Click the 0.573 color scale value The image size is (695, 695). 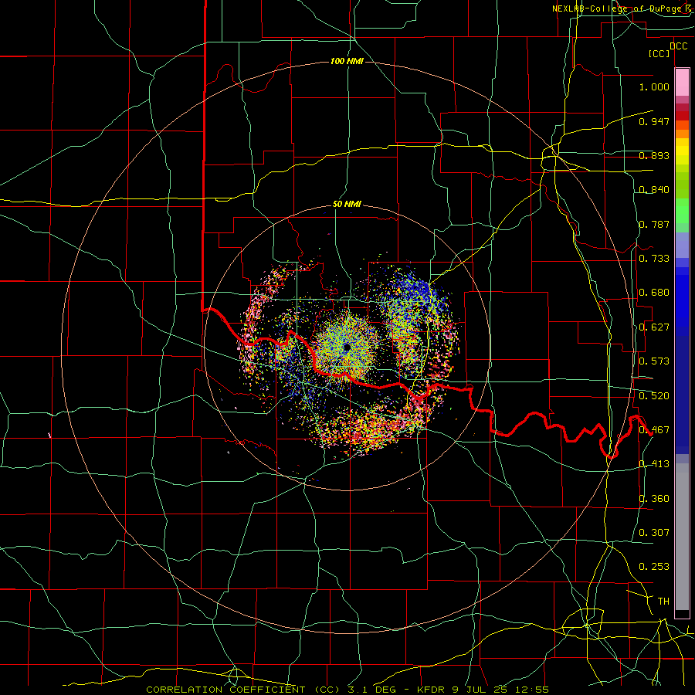pyautogui.click(x=654, y=361)
